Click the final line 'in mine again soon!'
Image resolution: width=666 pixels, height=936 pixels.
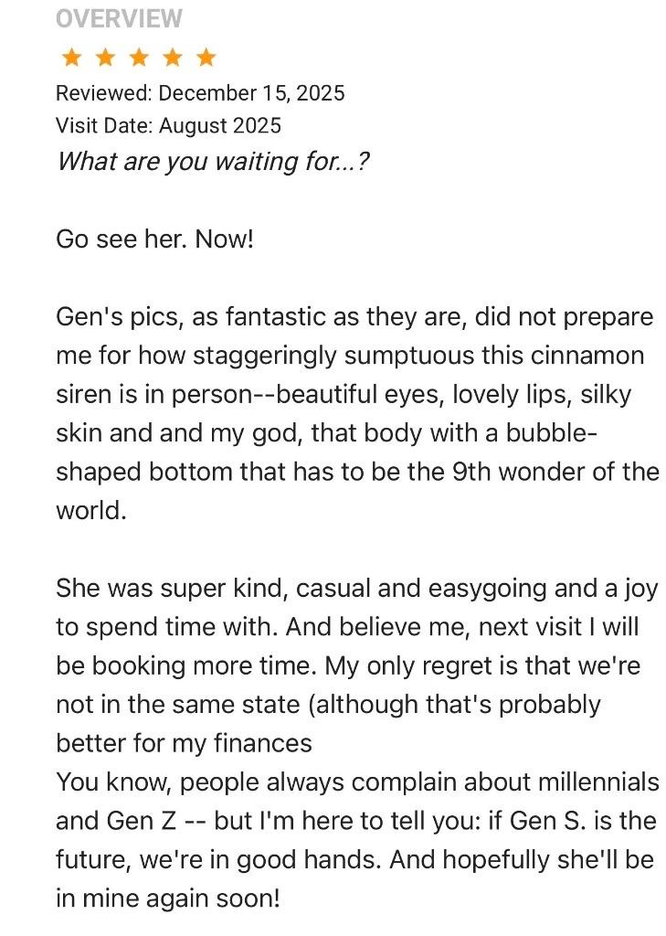[x=168, y=899]
